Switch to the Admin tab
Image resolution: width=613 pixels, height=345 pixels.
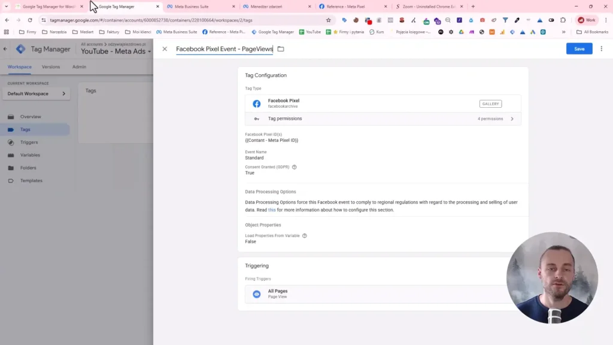pos(79,67)
